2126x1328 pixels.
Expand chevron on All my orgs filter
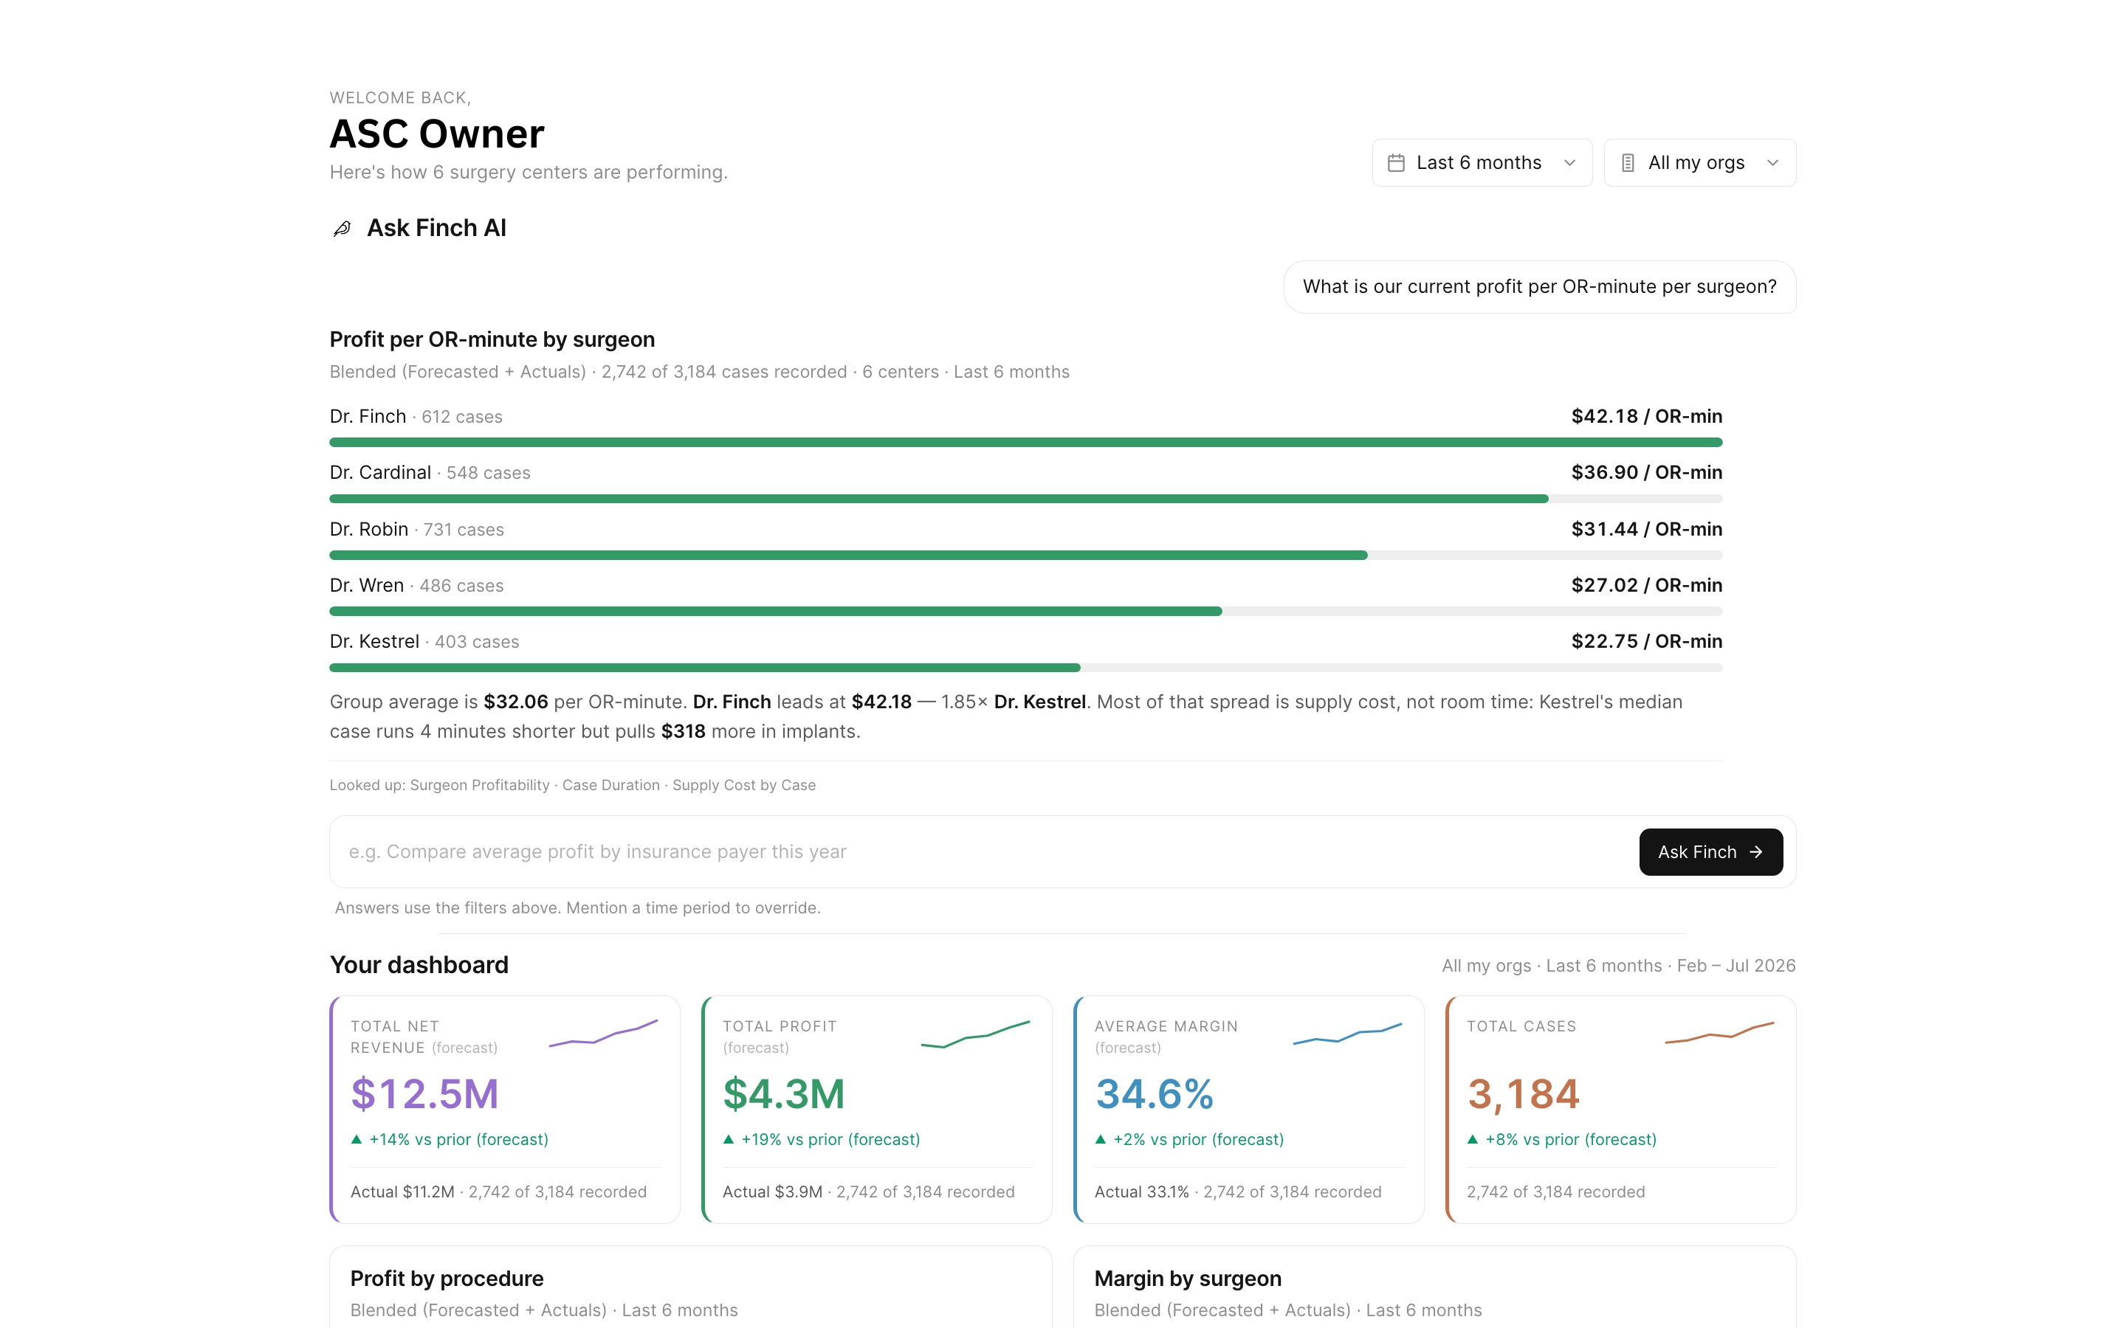click(1773, 162)
